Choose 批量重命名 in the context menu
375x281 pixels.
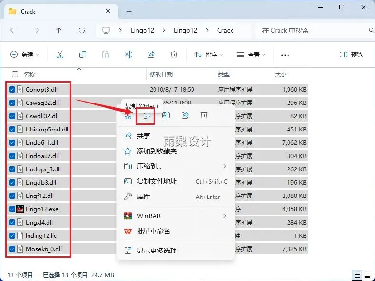[x=176, y=231]
